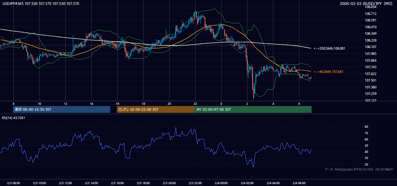Click the 2/4 06:00 date label
Image resolution: width=397 pixels, height=186 pixels.
tap(299, 183)
